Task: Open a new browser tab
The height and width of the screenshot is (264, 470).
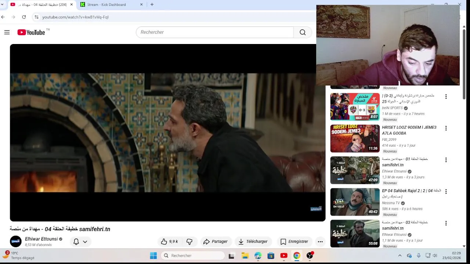Action: 152,4
